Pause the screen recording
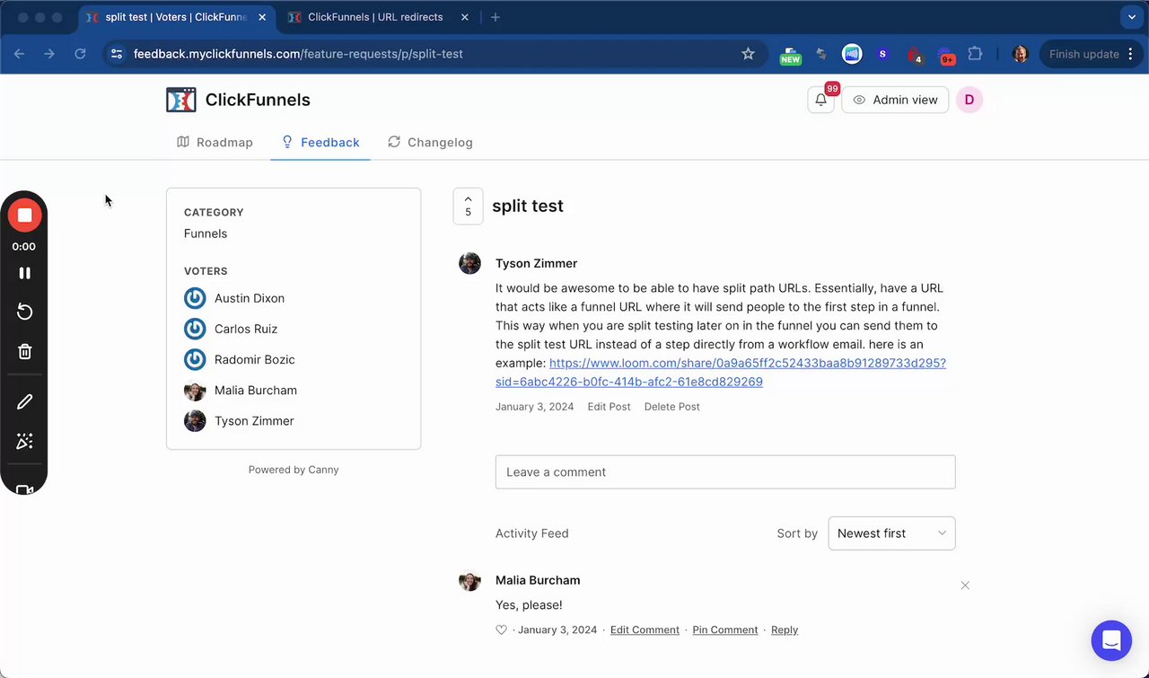The height and width of the screenshot is (678, 1149). point(24,273)
